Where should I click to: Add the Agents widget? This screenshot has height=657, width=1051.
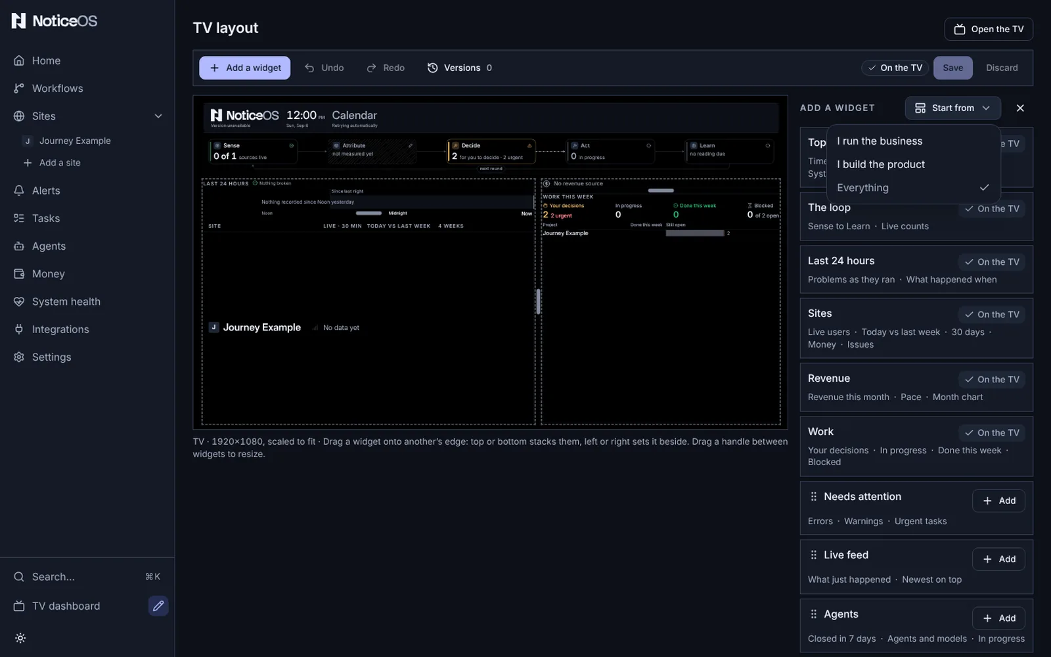pyautogui.click(x=998, y=618)
